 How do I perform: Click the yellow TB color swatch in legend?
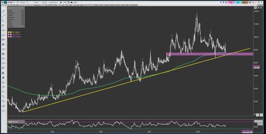9,32
